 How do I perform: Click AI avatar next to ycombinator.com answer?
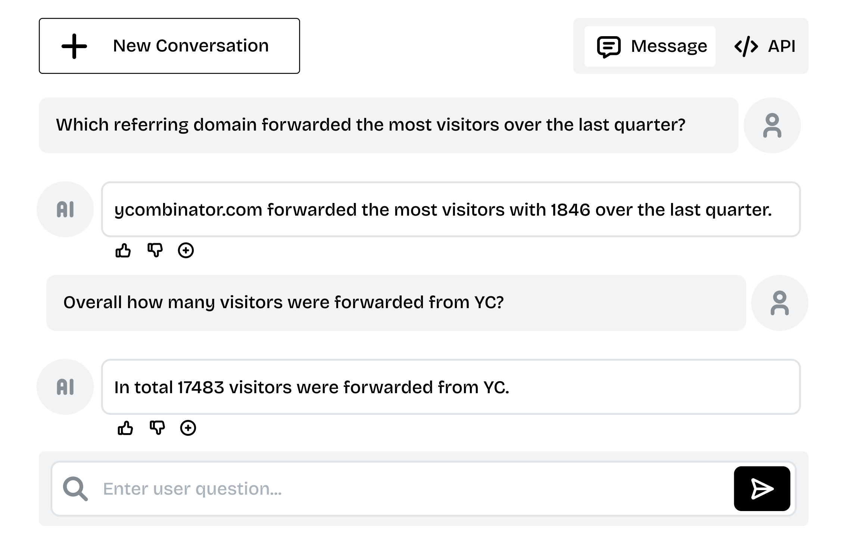(65, 209)
